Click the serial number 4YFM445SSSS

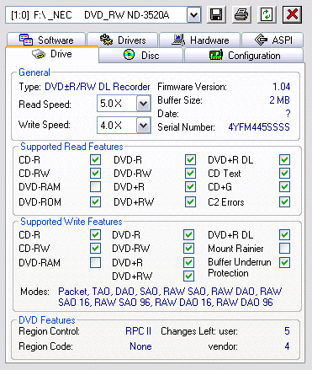[259, 127]
